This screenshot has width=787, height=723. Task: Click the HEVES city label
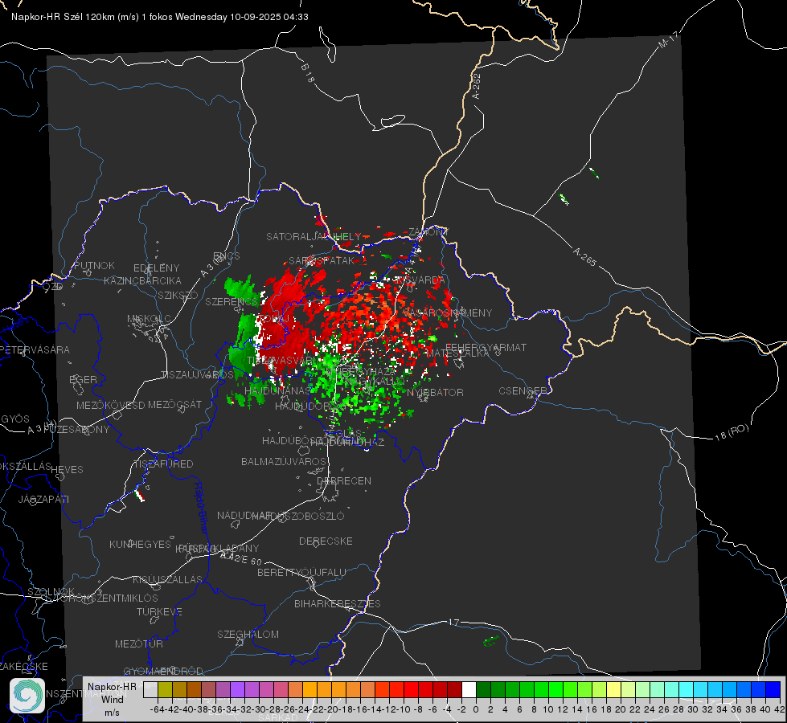click(x=67, y=470)
